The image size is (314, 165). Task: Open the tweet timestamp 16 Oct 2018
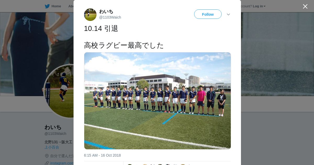[x=102, y=155]
